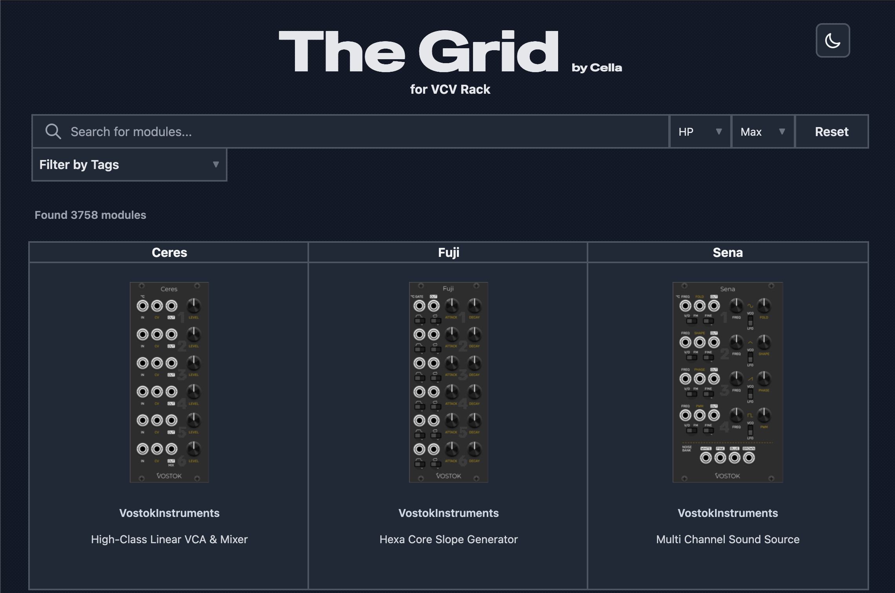Click the Sena card title

tap(728, 253)
